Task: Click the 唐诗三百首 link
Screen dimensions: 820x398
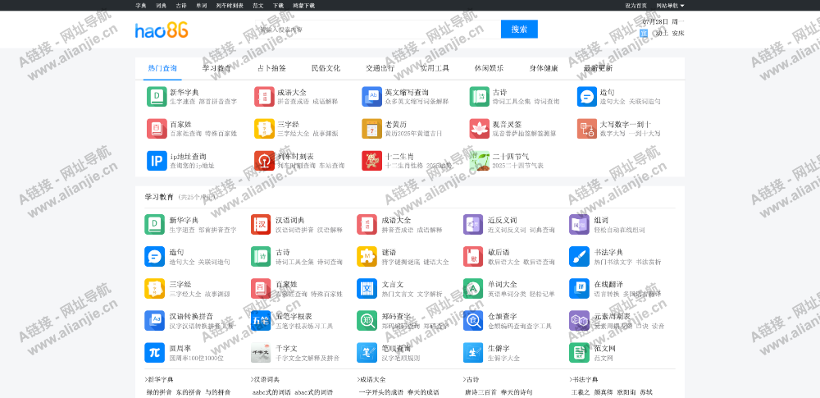Action: pyautogui.click(x=480, y=392)
